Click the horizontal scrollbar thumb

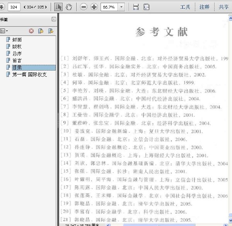(x=159, y=225)
